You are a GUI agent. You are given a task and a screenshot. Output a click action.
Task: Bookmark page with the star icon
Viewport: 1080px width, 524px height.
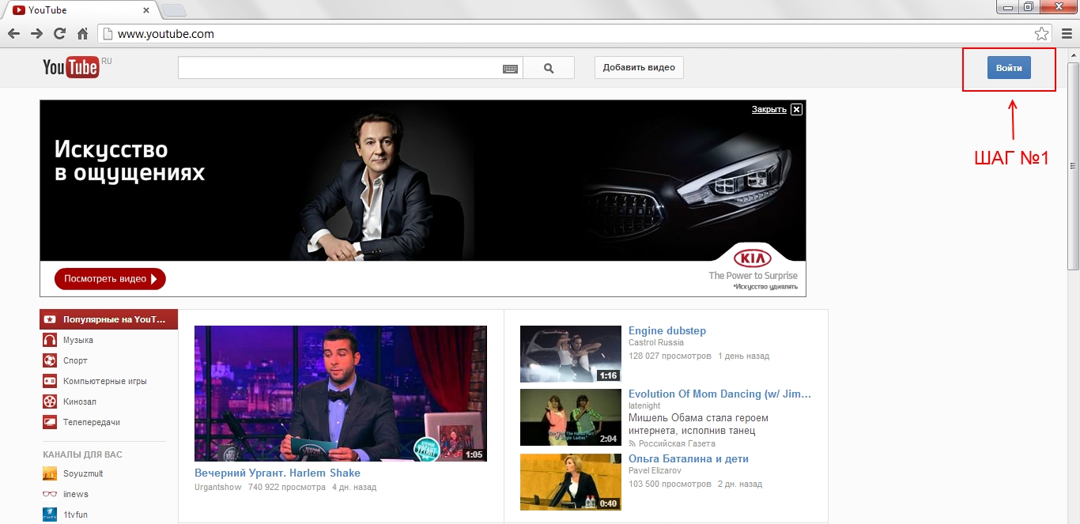tap(1041, 34)
